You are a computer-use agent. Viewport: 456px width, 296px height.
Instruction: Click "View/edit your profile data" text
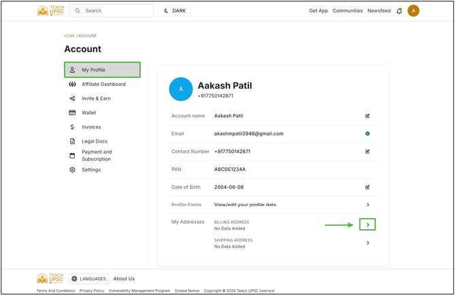tap(246, 205)
